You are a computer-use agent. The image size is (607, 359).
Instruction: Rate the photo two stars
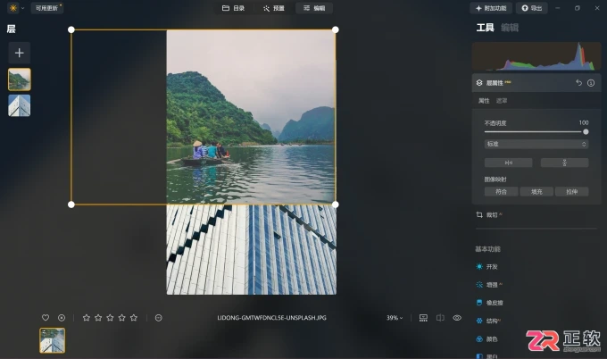click(x=98, y=318)
